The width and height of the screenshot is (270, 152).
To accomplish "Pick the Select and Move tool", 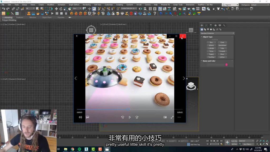I will coord(56,9).
